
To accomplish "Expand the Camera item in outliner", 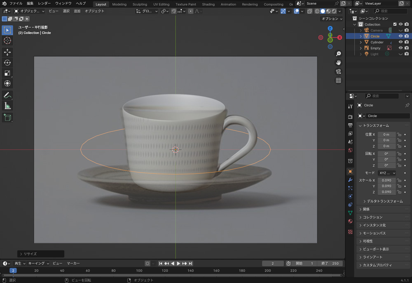I will click(x=361, y=31).
